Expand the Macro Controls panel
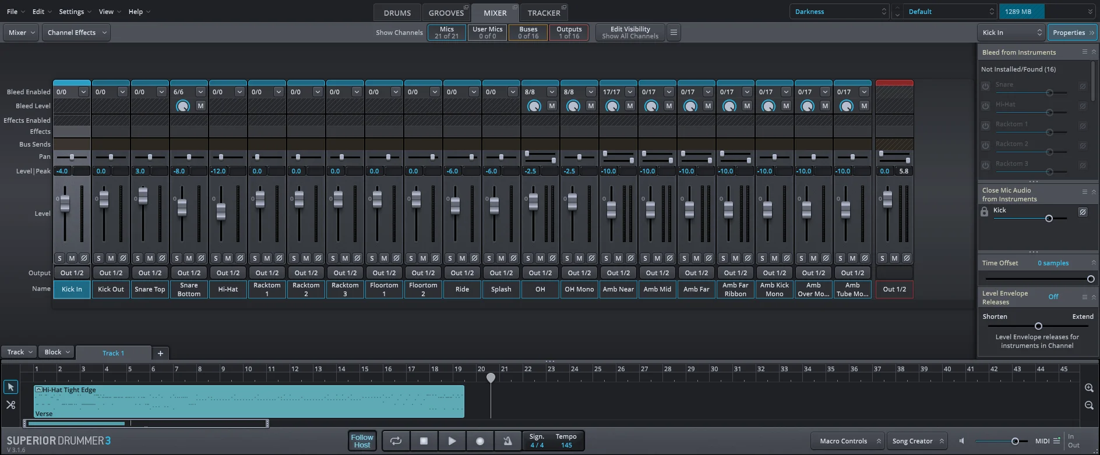 pyautogui.click(x=848, y=441)
